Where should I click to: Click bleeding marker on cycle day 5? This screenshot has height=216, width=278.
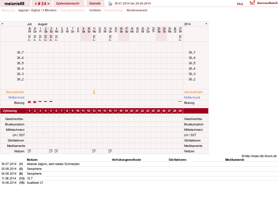pyautogui.click(x=51, y=101)
